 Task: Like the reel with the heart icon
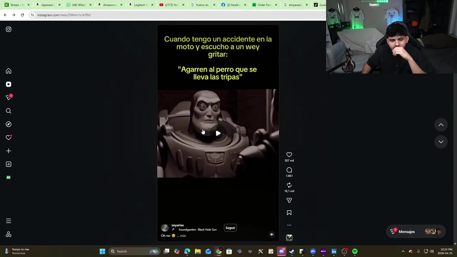click(289, 155)
